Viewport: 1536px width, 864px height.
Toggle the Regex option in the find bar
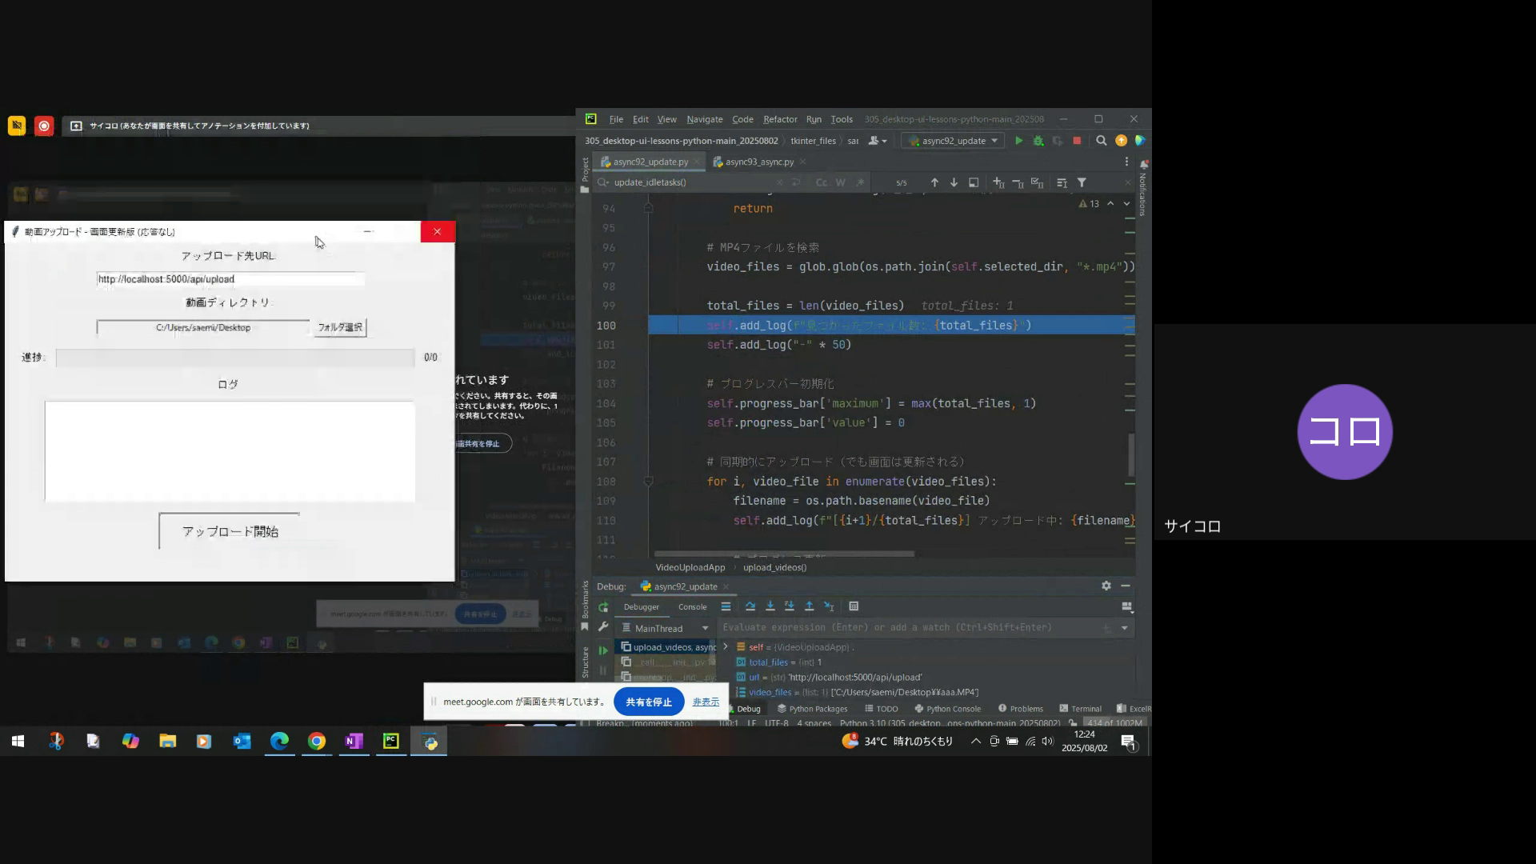coord(859,182)
